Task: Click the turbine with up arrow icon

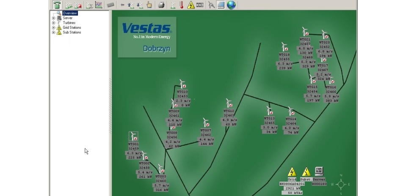Action: click(x=131, y=5)
